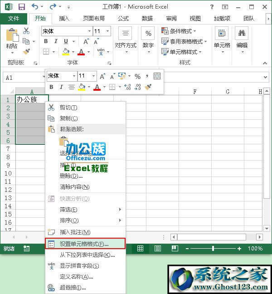272x294 pixels.
Task: Click the normal grid view icon in status bar
Action: click(141, 249)
